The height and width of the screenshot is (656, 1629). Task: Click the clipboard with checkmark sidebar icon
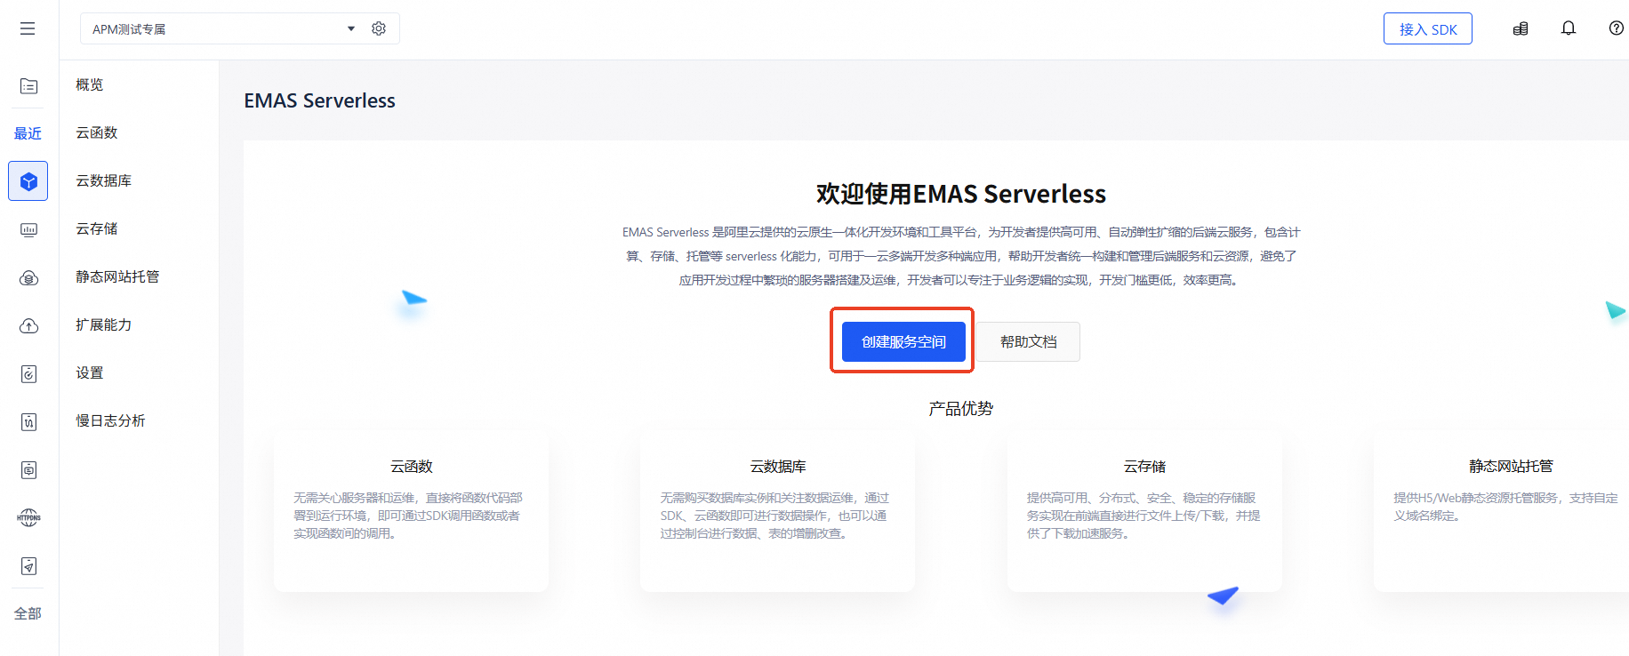28,374
